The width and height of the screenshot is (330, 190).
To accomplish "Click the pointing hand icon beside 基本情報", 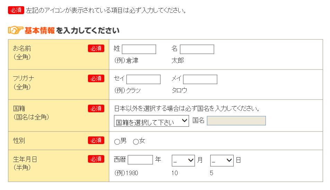I will click(x=15, y=31).
